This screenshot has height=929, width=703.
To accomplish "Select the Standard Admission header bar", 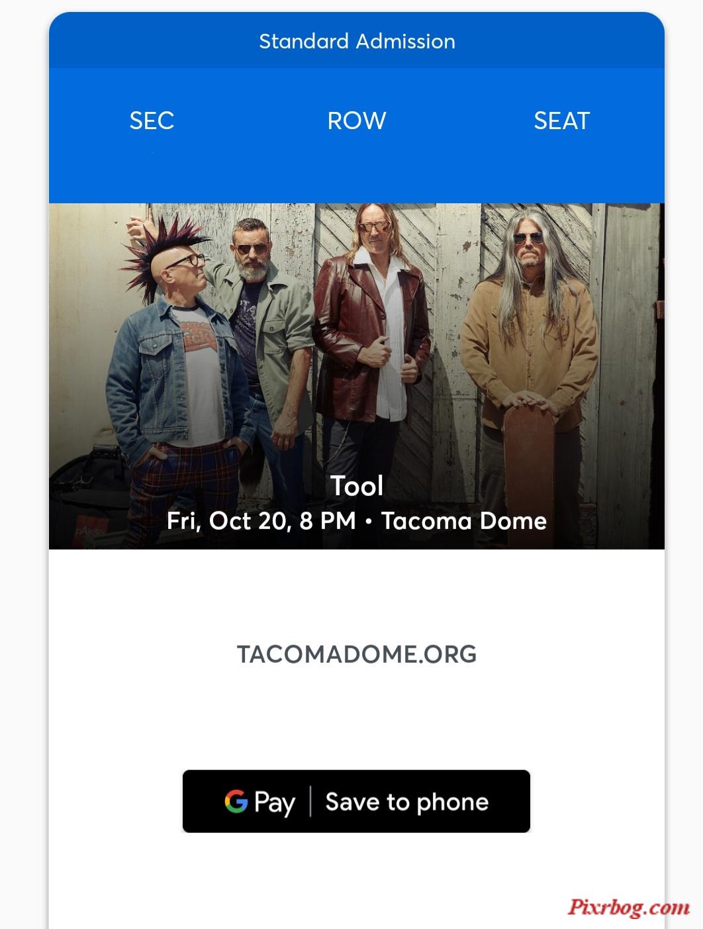I will click(x=356, y=41).
